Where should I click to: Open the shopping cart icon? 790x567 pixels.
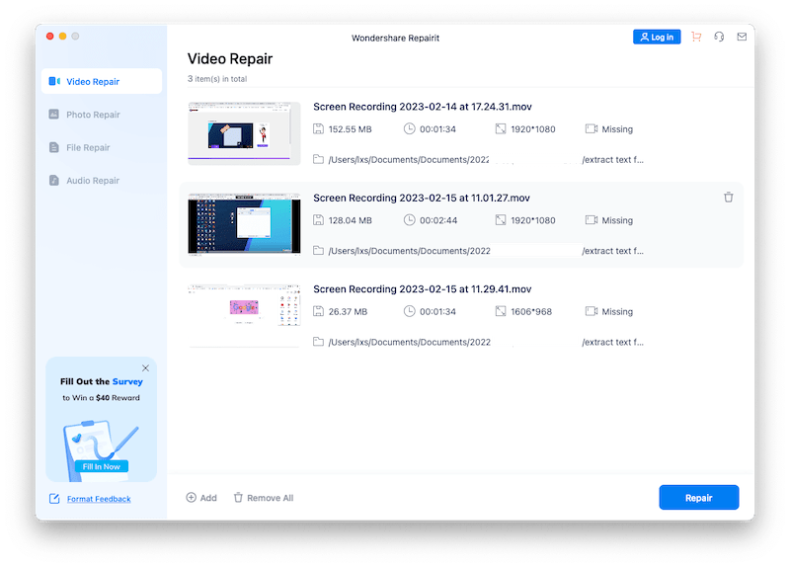pos(696,37)
